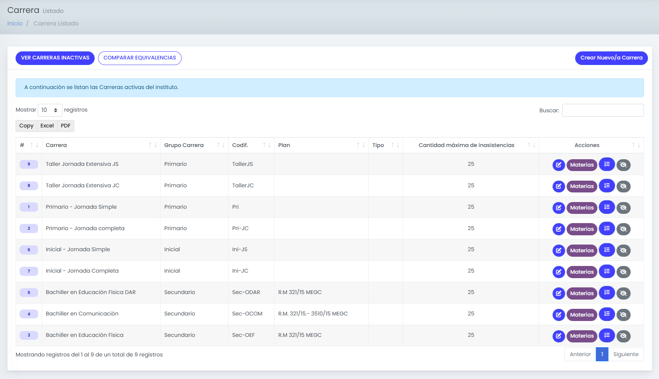
Task: Open list icon for Inicial - Jornada Simple
Action: point(607,250)
